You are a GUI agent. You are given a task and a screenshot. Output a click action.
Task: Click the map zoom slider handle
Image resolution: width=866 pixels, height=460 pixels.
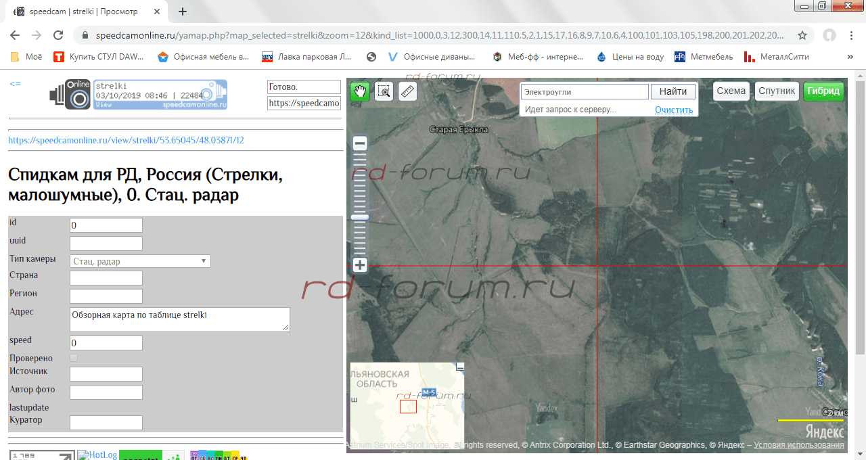tap(360, 217)
